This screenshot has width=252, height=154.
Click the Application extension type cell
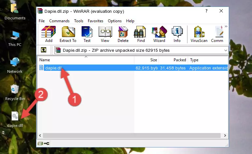(x=208, y=68)
